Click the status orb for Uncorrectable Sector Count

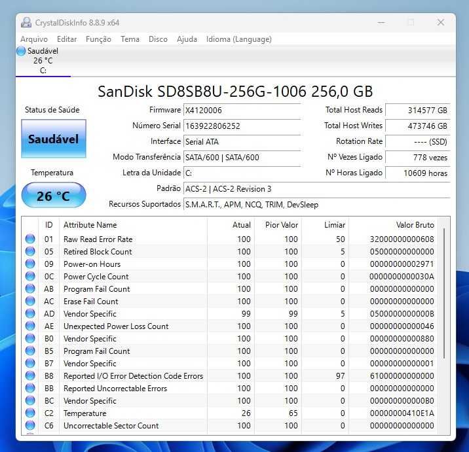click(x=30, y=425)
